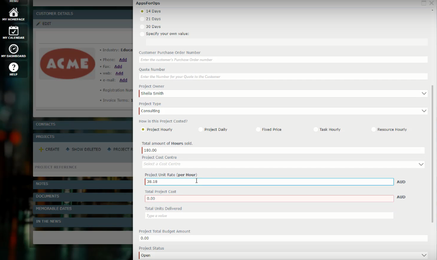Click Add link next to Fax
This screenshot has height=260, width=437.
118,67
